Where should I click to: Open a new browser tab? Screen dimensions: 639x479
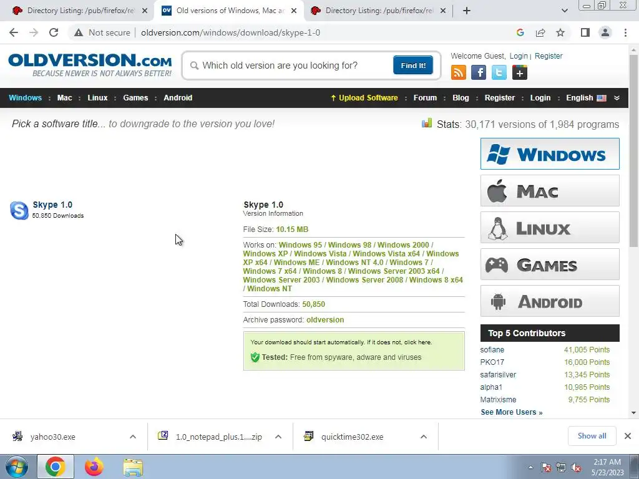(467, 11)
